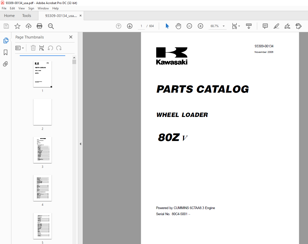This screenshot has height=244, width=308.
Task: Rotate page counterclockwise icon
Action: pyautogui.click(x=50, y=48)
